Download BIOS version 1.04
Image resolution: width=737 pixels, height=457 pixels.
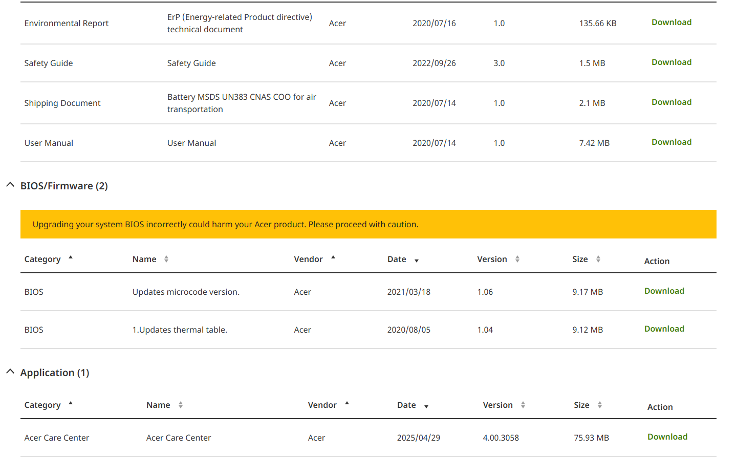[x=664, y=329]
